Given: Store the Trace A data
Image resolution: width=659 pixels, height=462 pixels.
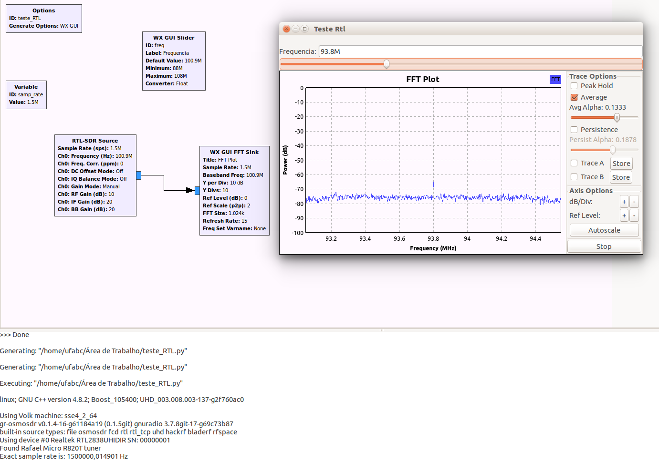Looking at the screenshot, I should click(621, 164).
